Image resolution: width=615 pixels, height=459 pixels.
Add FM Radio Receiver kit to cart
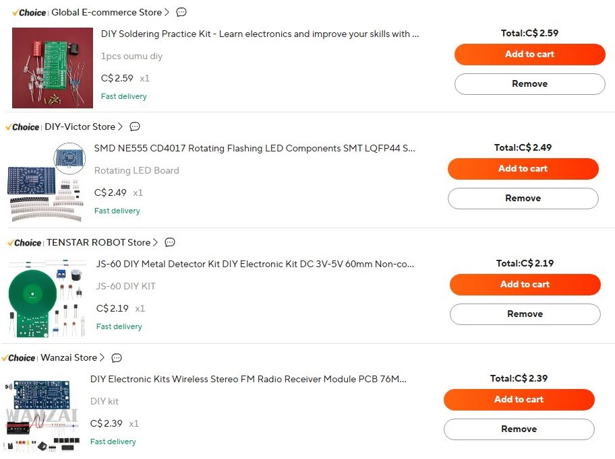(x=519, y=400)
